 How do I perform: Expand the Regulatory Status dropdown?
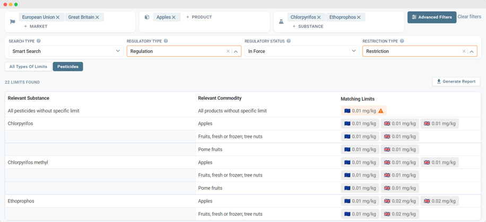(354, 51)
